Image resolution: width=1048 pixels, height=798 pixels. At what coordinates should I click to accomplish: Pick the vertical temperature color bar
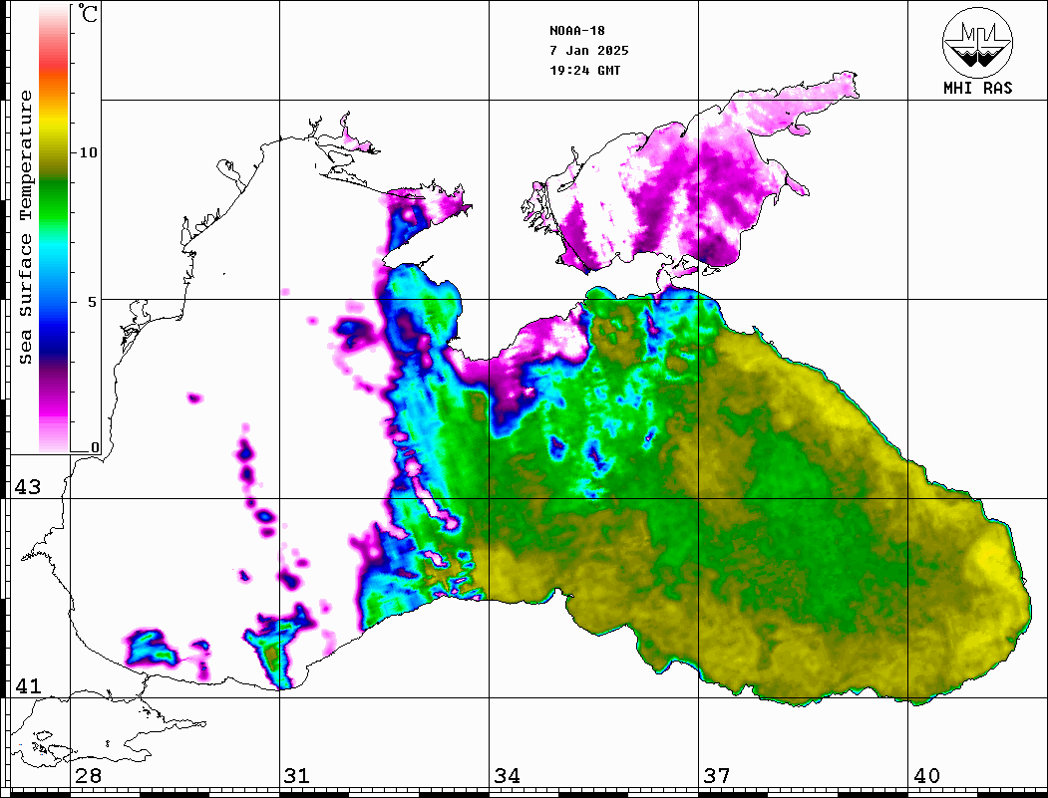(x=54, y=228)
